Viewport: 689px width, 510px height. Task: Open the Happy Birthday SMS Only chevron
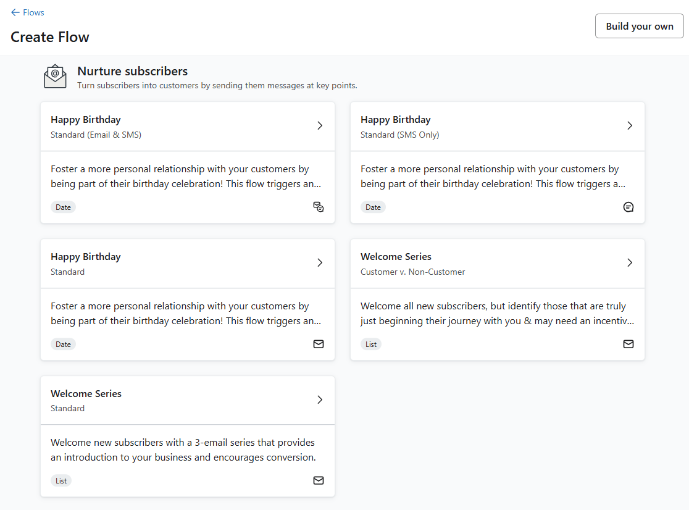tap(630, 125)
